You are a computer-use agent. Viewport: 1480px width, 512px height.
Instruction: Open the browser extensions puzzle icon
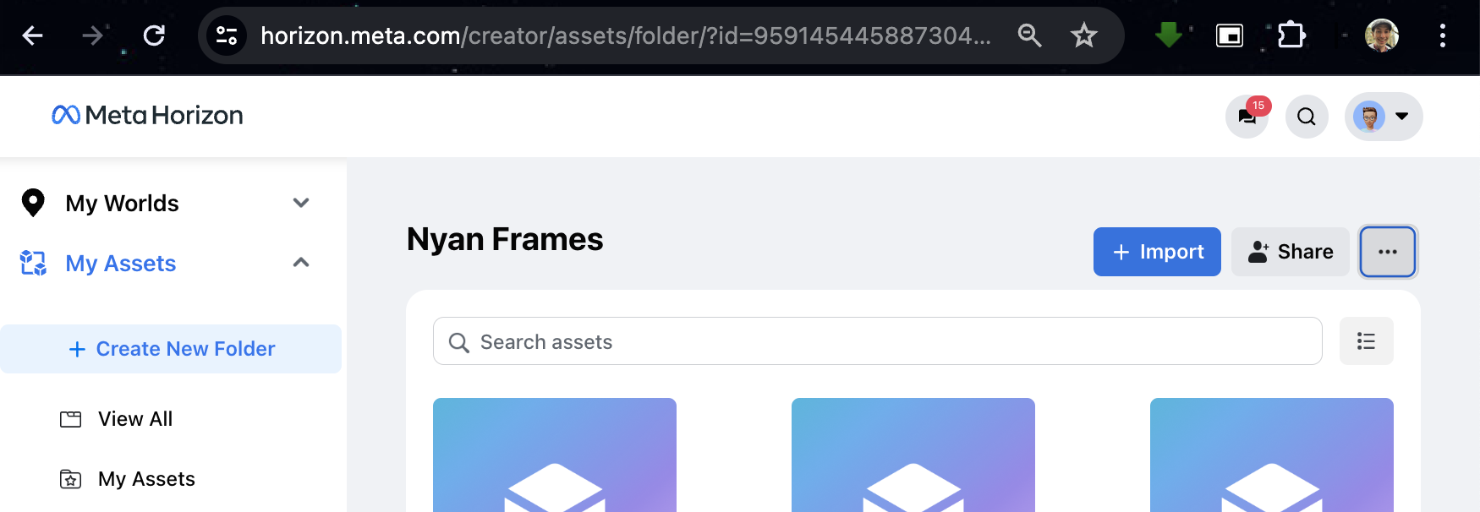pyautogui.click(x=1291, y=35)
